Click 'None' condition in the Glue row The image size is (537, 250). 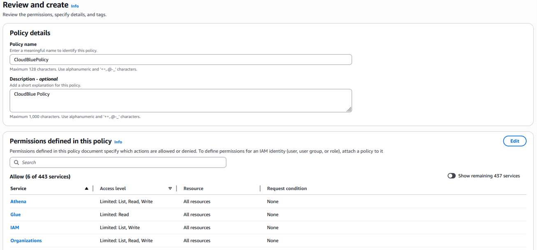[273, 215]
